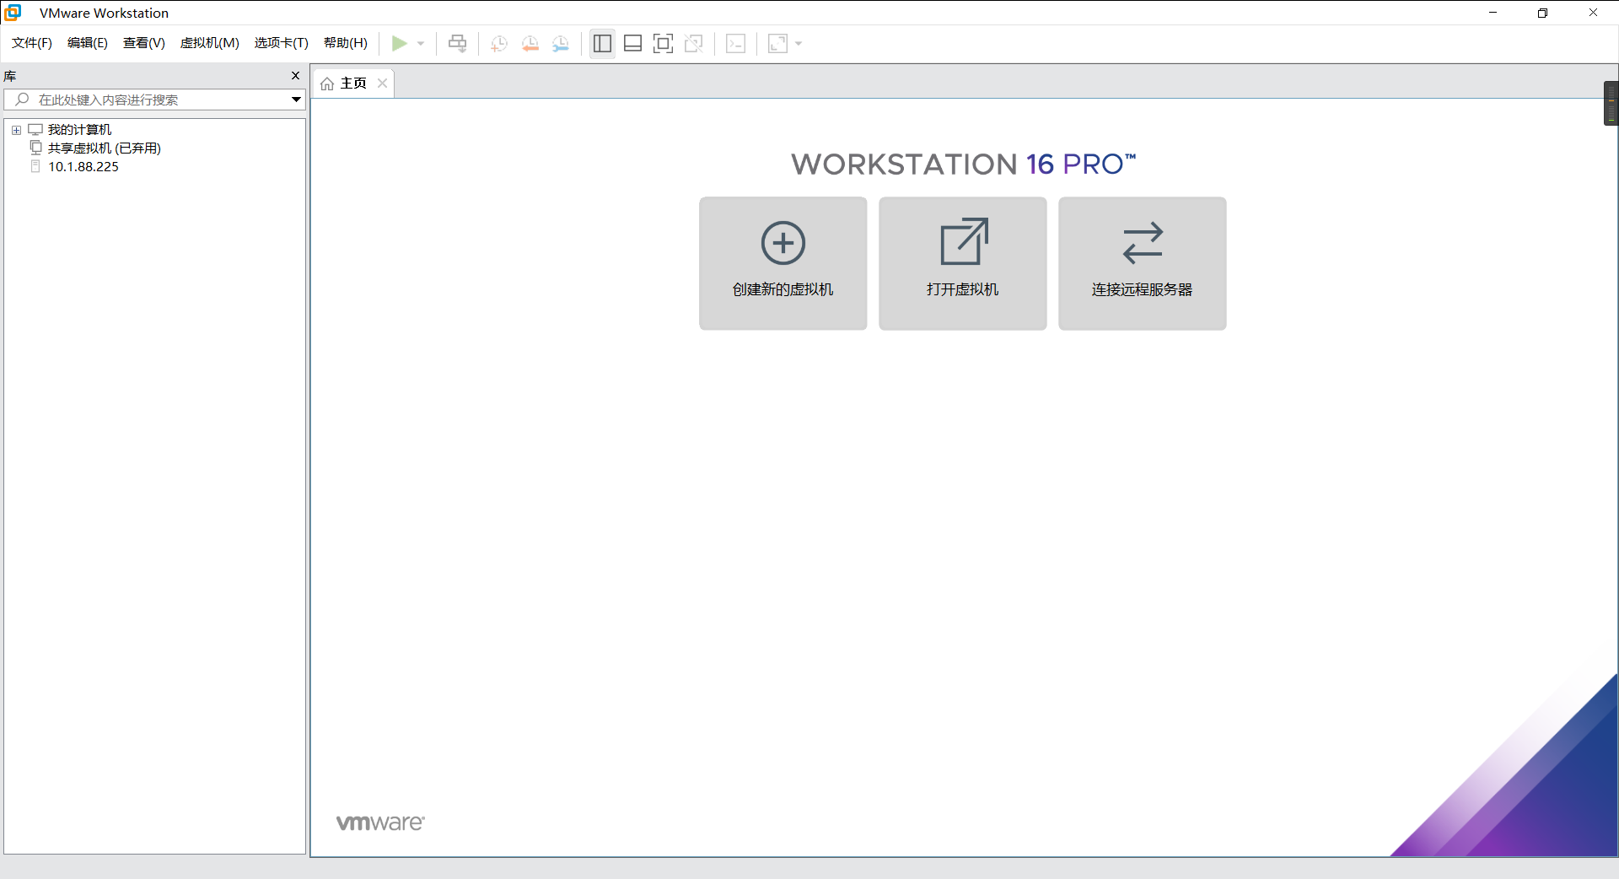
Task: Click the 打开虚拟机 tile
Action: (962, 263)
